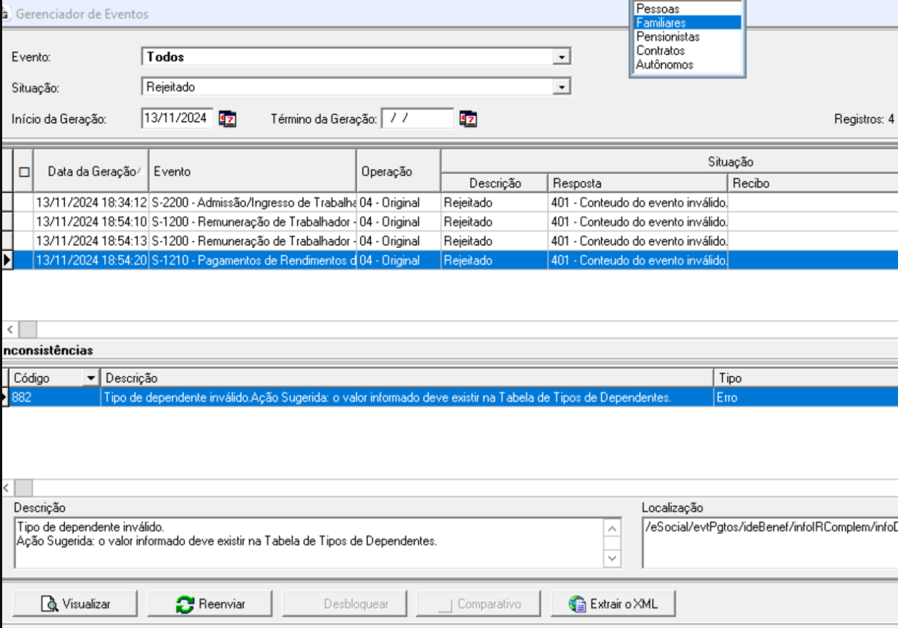Click the green Reenviar arrows icon
Image resolution: width=898 pixels, height=628 pixels.
click(x=186, y=604)
